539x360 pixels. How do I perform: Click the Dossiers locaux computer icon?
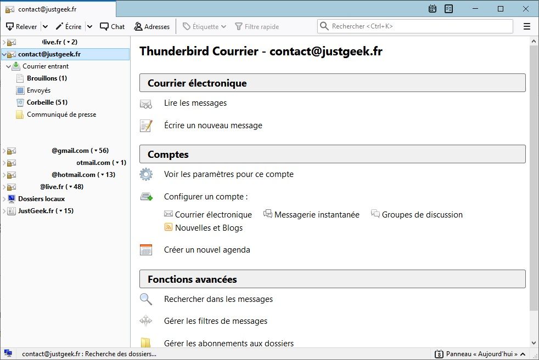[x=12, y=199]
